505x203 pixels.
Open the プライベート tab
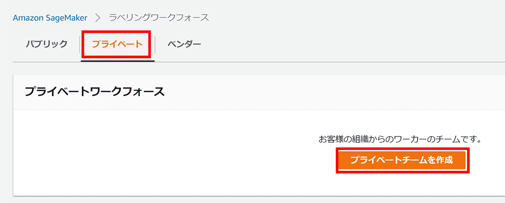pos(117,44)
